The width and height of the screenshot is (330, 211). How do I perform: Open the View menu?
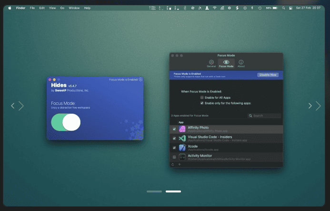point(52,8)
